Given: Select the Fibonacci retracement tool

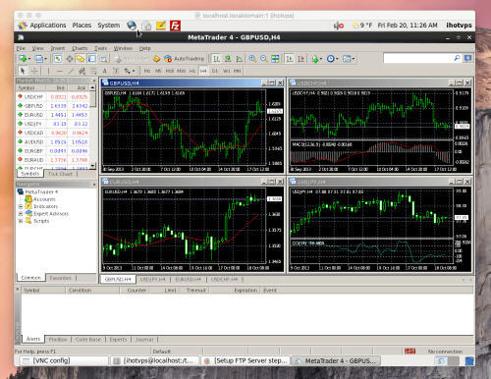Looking at the screenshot, I should (93, 71).
